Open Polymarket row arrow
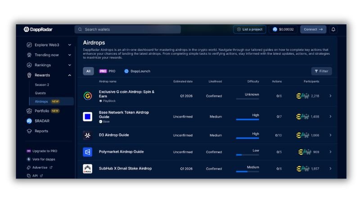Screen dimensions: 360x202 [x=330, y=152]
